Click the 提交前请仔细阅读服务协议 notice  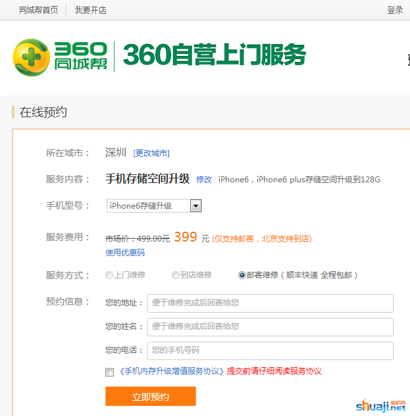(274, 371)
